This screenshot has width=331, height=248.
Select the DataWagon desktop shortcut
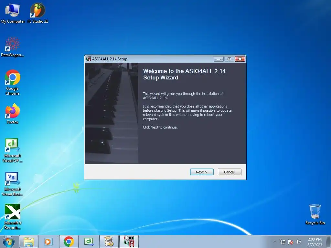pyautogui.click(x=13, y=47)
